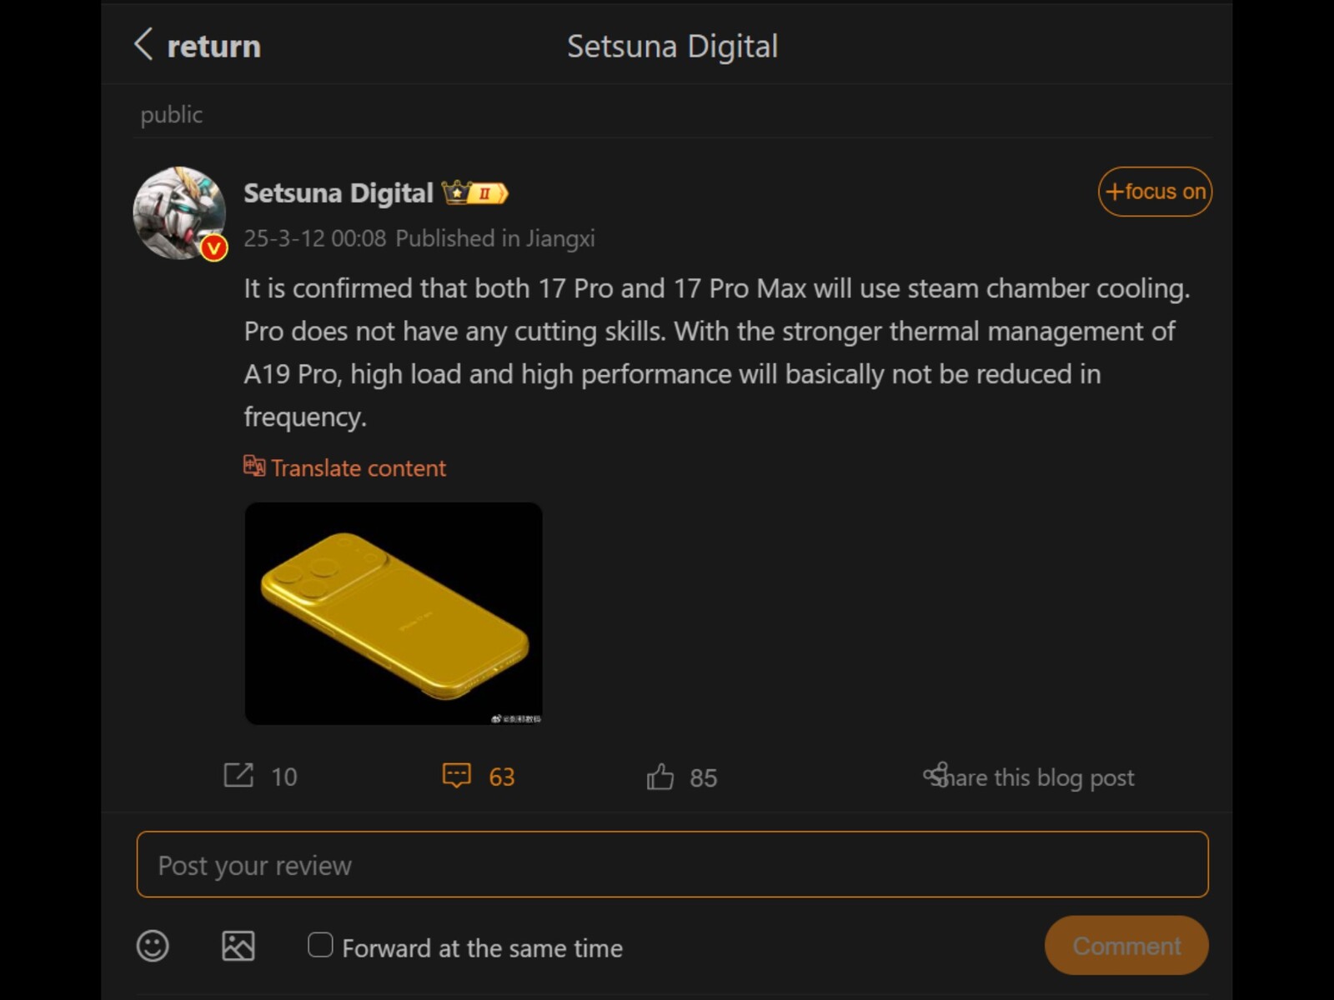Image resolution: width=1334 pixels, height=1000 pixels.
Task: Click the repost icon with count 10
Action: (238, 776)
